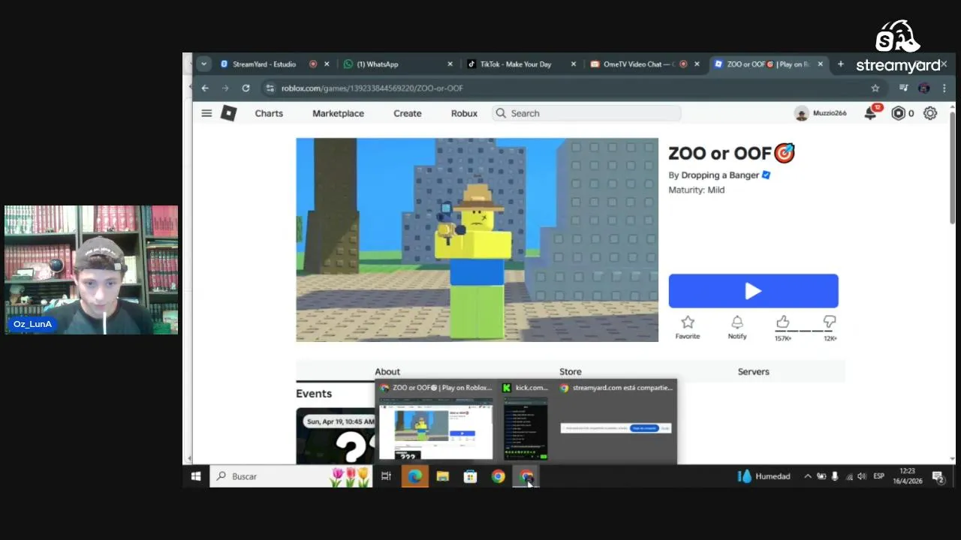Click the game screenshot image
Screen dimensions: 961x540
pos(477,240)
